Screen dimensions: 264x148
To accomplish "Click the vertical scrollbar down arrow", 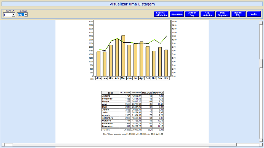I will point(261,140).
